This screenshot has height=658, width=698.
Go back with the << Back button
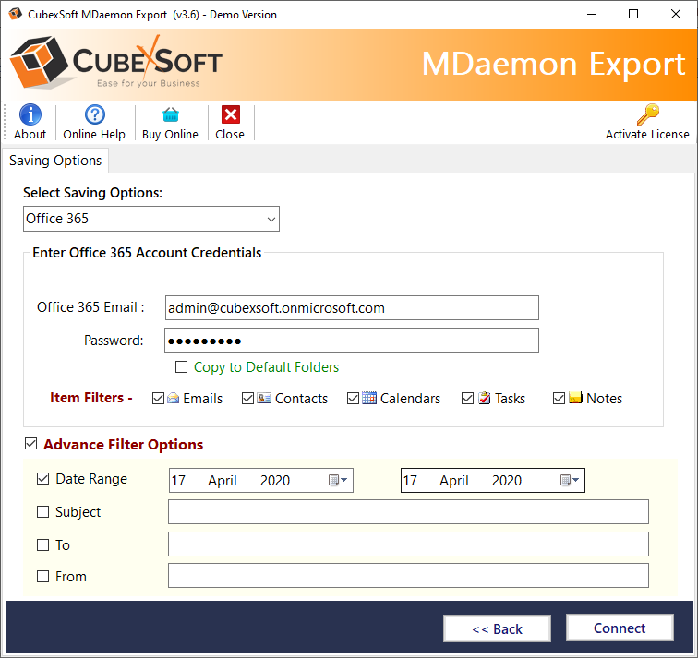(x=497, y=629)
